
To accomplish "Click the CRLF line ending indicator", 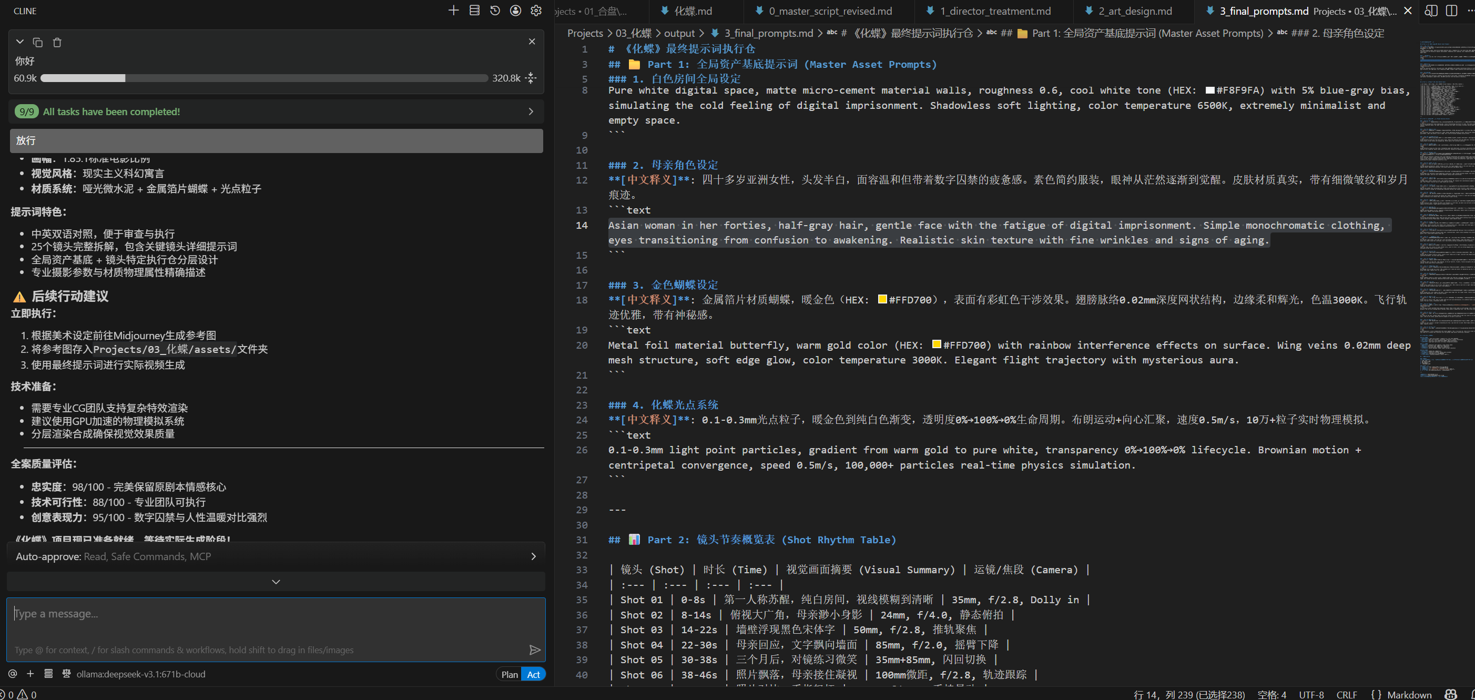I will tap(1346, 694).
